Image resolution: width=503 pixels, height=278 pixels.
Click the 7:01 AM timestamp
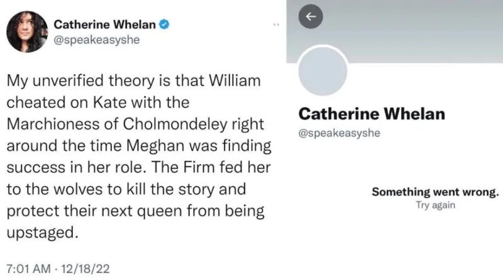tap(28, 269)
